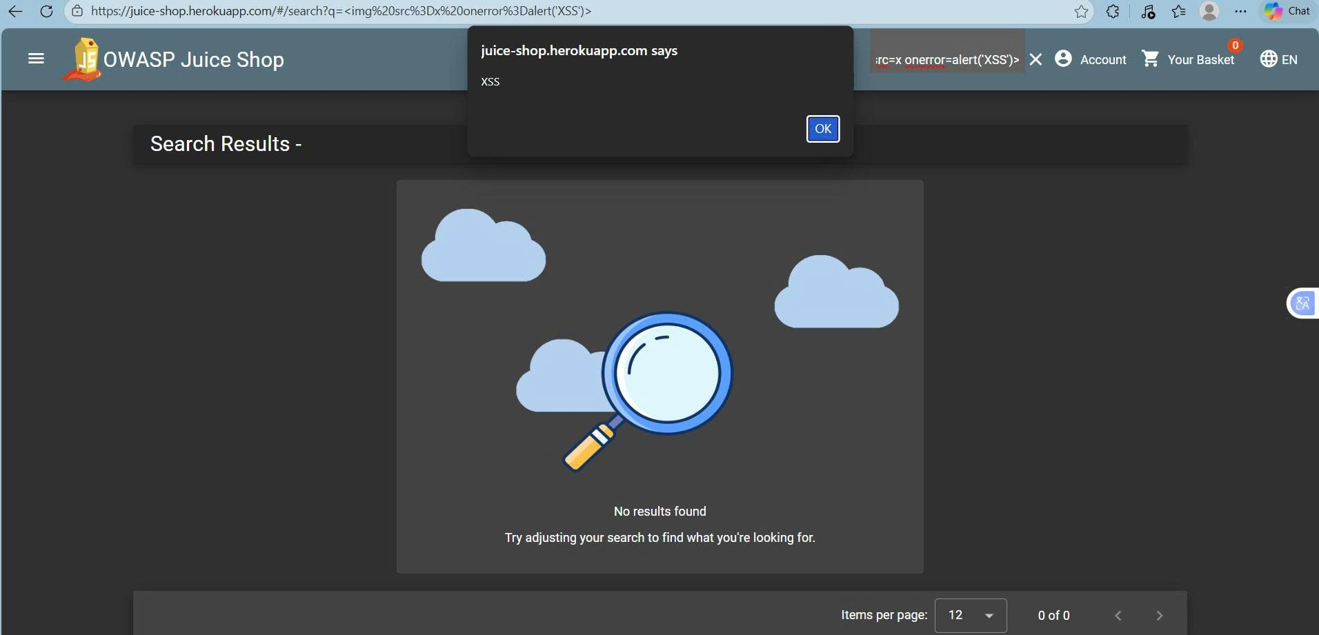This screenshot has height=635, width=1319.
Task: Reload the page
Action: coord(46,11)
